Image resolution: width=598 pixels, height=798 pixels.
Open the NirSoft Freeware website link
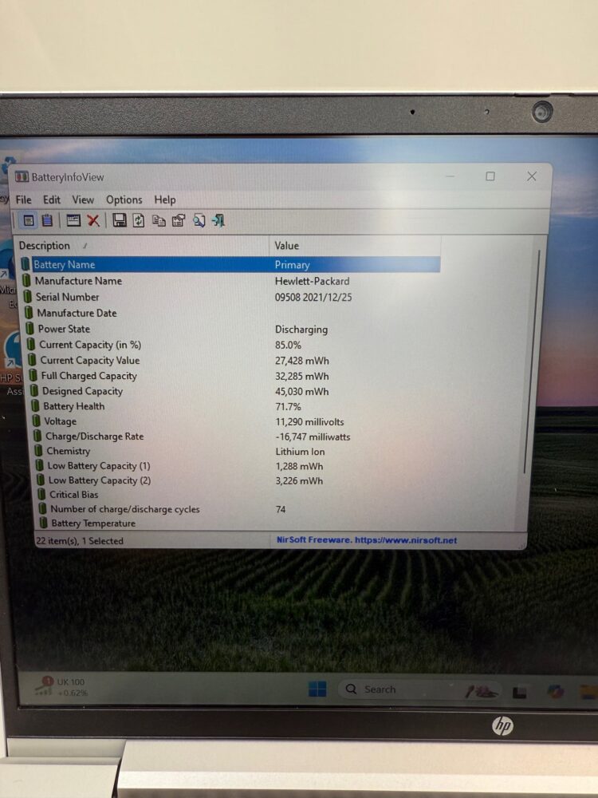click(367, 540)
